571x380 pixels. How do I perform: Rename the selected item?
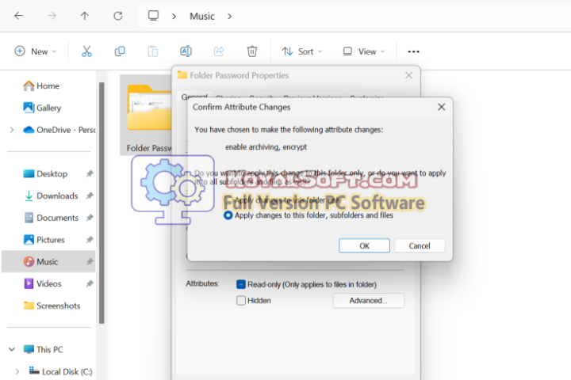pos(186,51)
